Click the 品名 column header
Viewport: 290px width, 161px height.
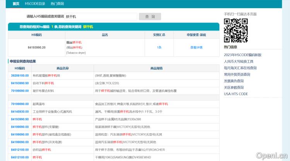coord(105,35)
